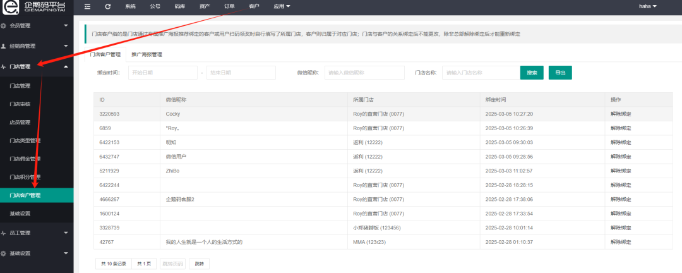
Task: Click the gear icon beside bottom 基础设置
Action: pos(4,253)
